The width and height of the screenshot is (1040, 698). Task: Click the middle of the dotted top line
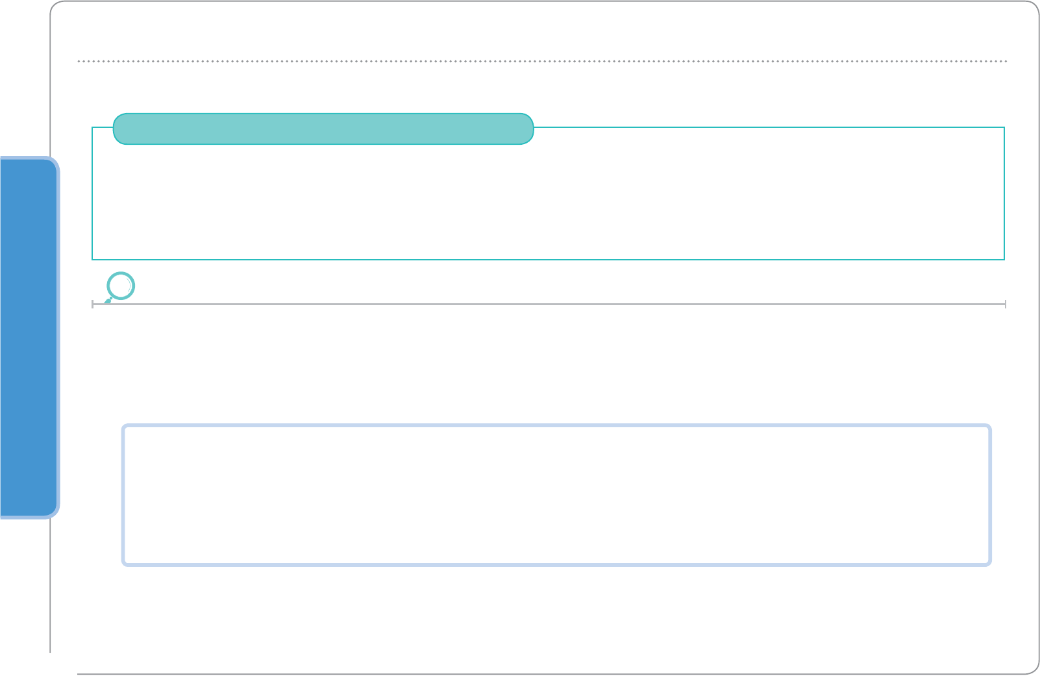click(x=542, y=61)
